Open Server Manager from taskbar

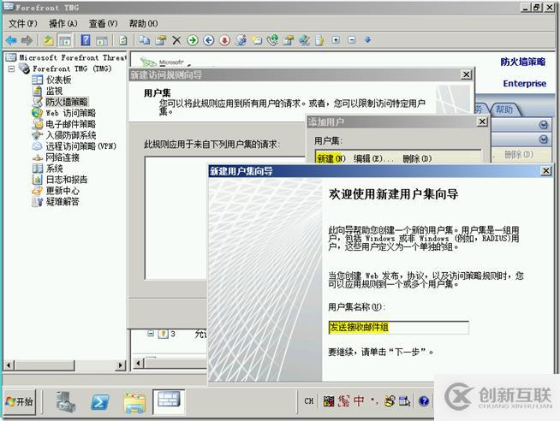tap(65, 402)
